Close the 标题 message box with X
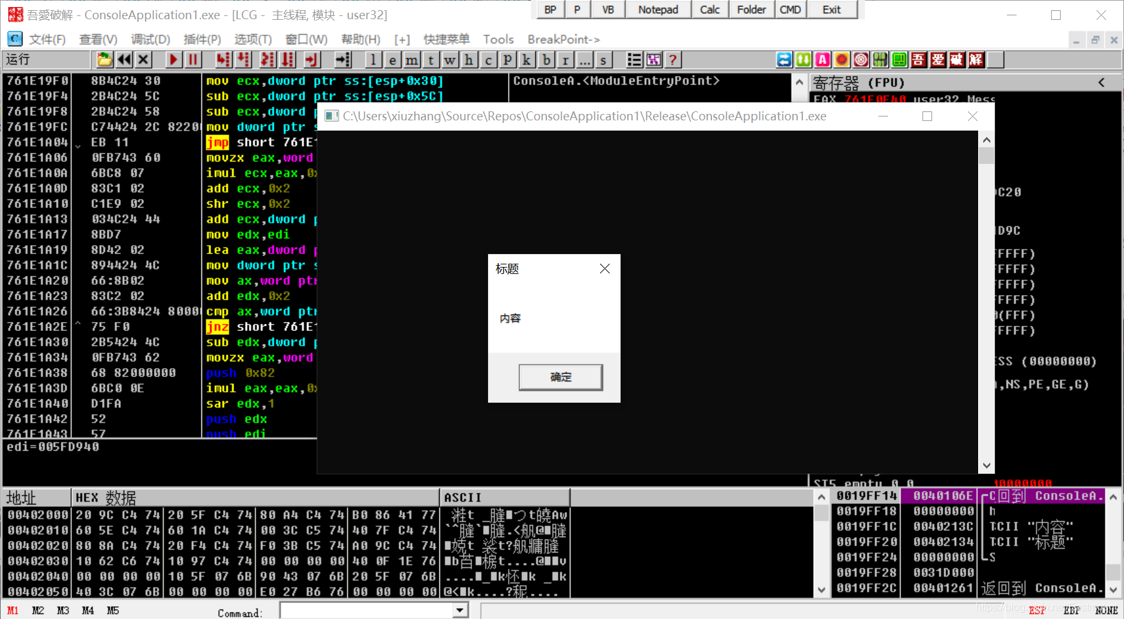Image resolution: width=1124 pixels, height=619 pixels. click(x=605, y=269)
